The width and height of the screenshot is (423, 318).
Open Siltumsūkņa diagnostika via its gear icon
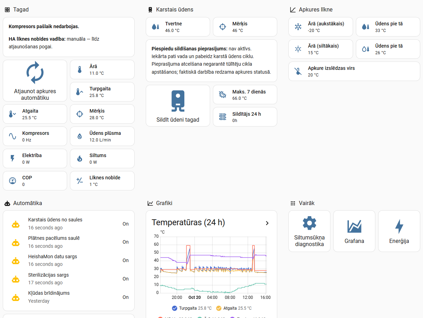(309, 223)
